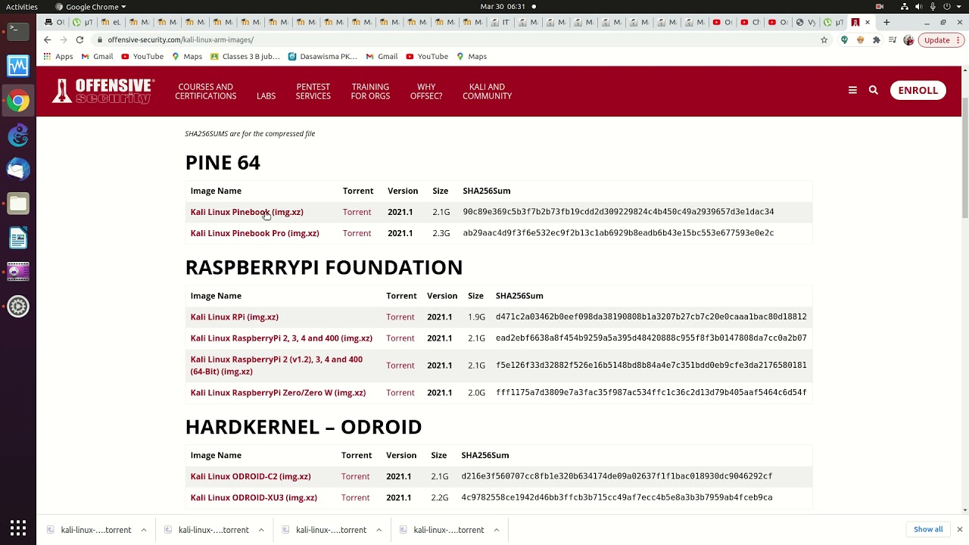Show Applications grid in the dock
Viewport: 969px width, 545px height.
(18, 528)
